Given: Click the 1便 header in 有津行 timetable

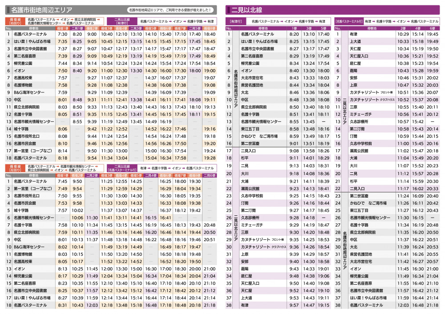Looking at the screenshot, I should coord(295,28).
